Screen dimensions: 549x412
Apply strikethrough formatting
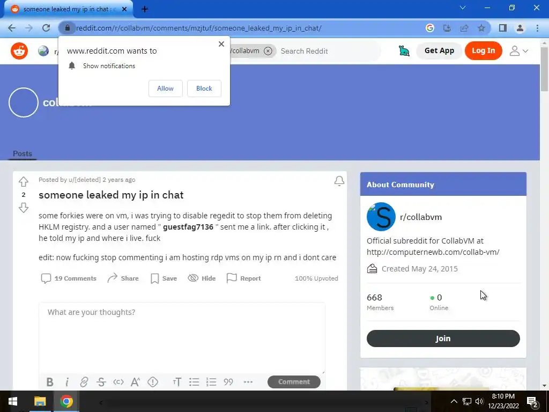pyautogui.click(x=101, y=382)
